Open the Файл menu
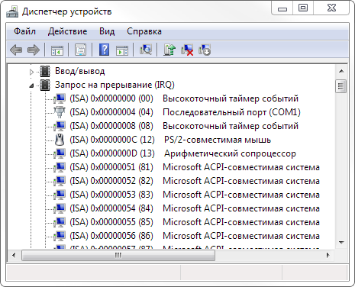Image resolution: width=355 pixels, height=287 pixels. pyautogui.click(x=24, y=31)
